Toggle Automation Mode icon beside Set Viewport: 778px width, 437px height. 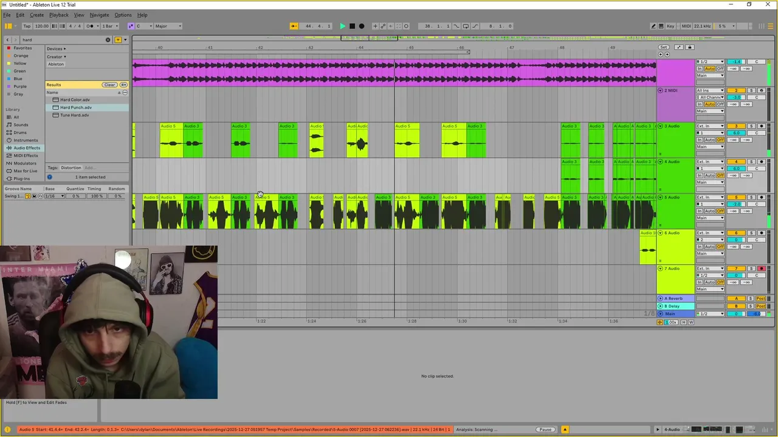[679, 47]
